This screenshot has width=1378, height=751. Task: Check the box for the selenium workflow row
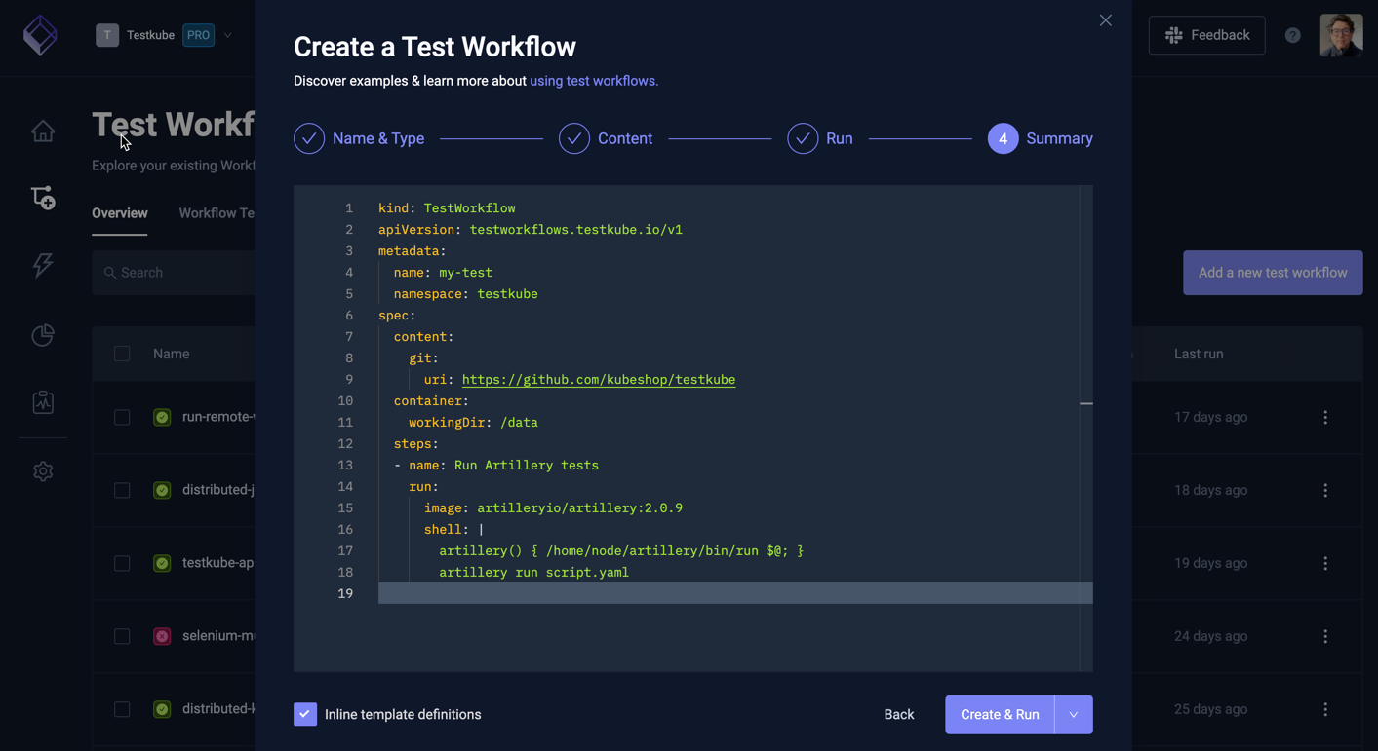(x=122, y=636)
